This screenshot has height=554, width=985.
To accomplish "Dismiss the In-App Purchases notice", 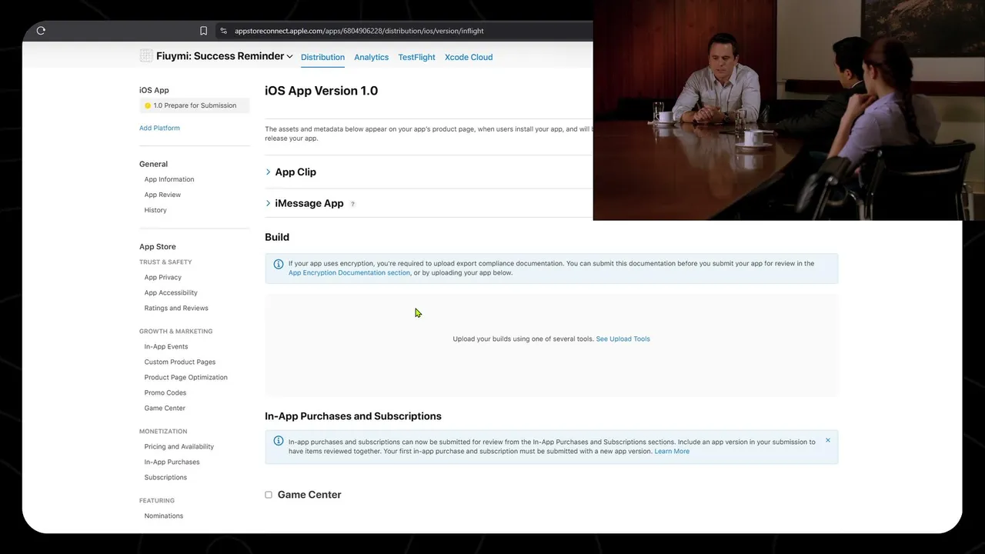I will 828,441.
